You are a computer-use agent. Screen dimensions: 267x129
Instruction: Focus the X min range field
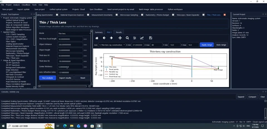coord(138,45)
